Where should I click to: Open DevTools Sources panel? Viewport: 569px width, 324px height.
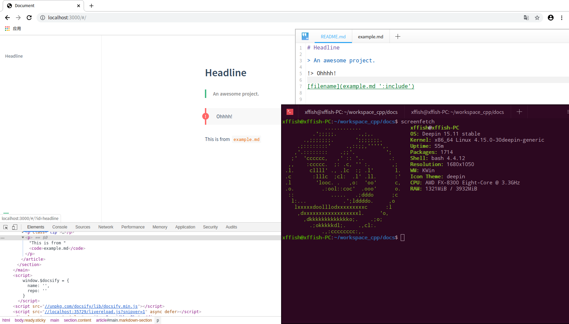coord(83,227)
